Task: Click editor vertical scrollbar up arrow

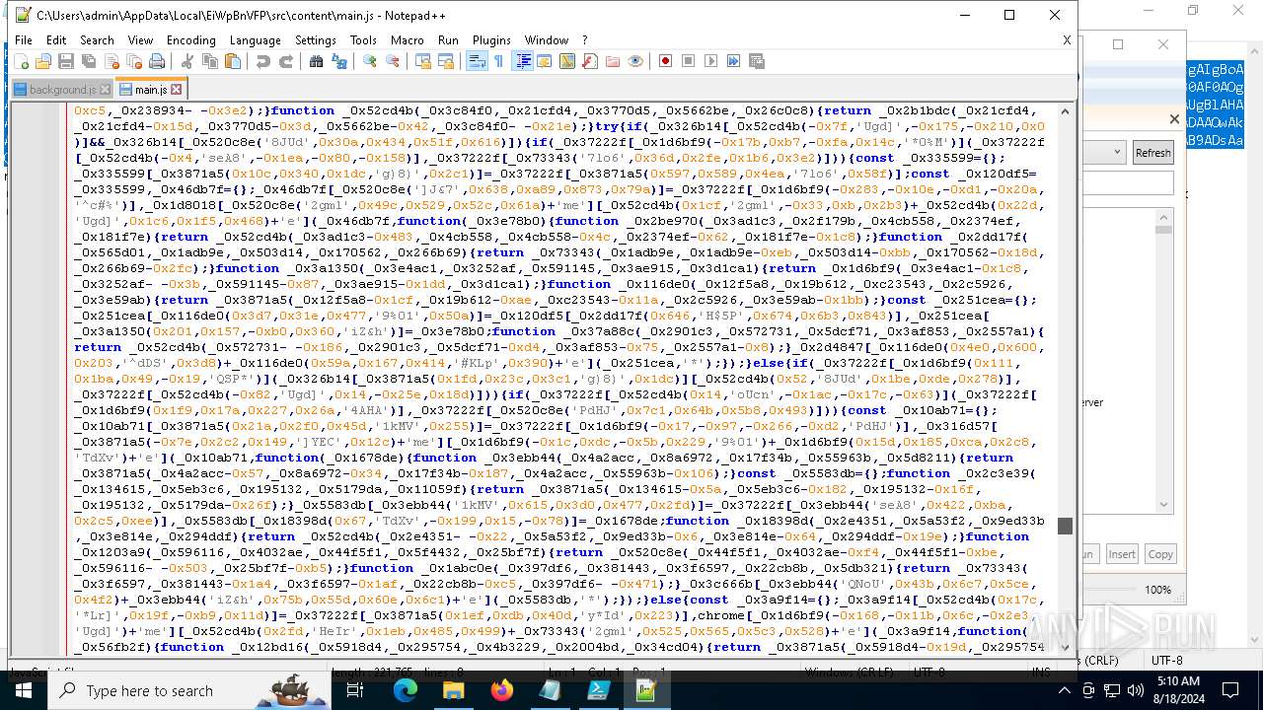Action: (1065, 111)
